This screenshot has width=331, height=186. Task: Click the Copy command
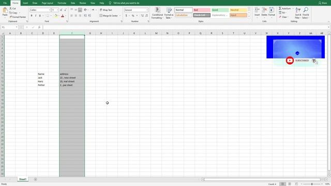(x=13, y=12)
